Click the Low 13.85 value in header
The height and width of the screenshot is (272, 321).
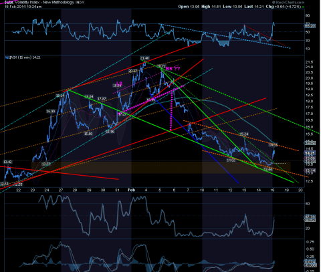233,7
